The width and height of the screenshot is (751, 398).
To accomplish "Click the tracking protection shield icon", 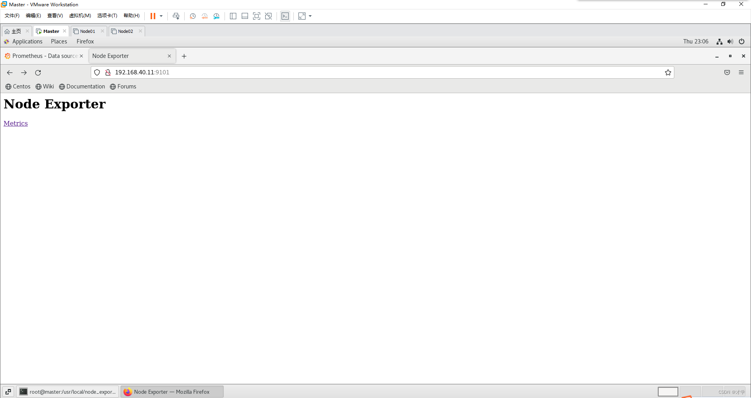I will [97, 72].
